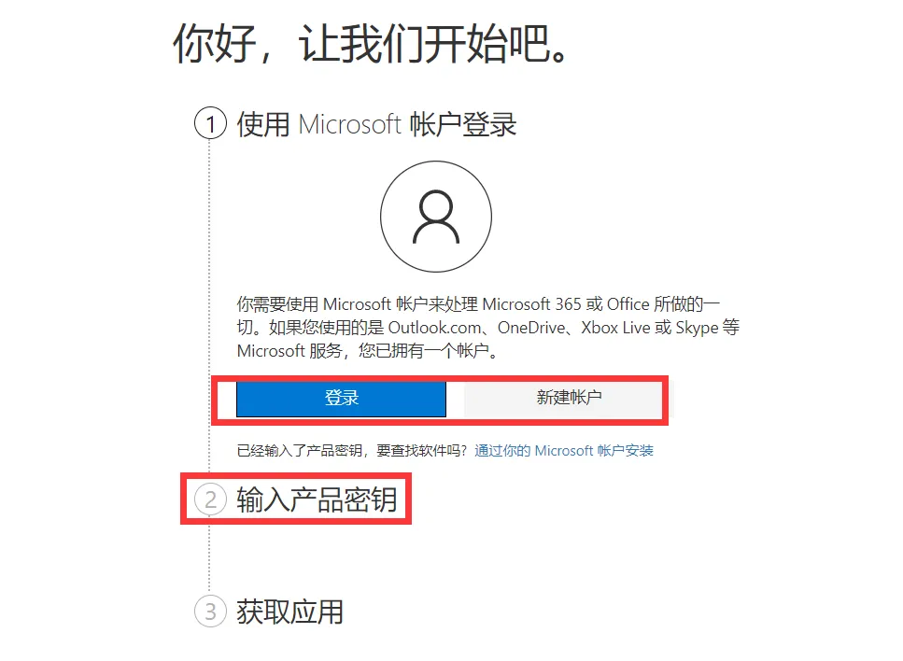
Task: Click the word Outlook.com in the description
Action: pos(435,328)
